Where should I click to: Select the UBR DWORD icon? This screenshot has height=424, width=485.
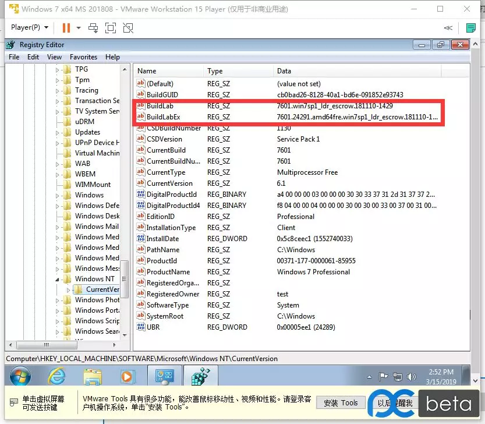point(141,327)
